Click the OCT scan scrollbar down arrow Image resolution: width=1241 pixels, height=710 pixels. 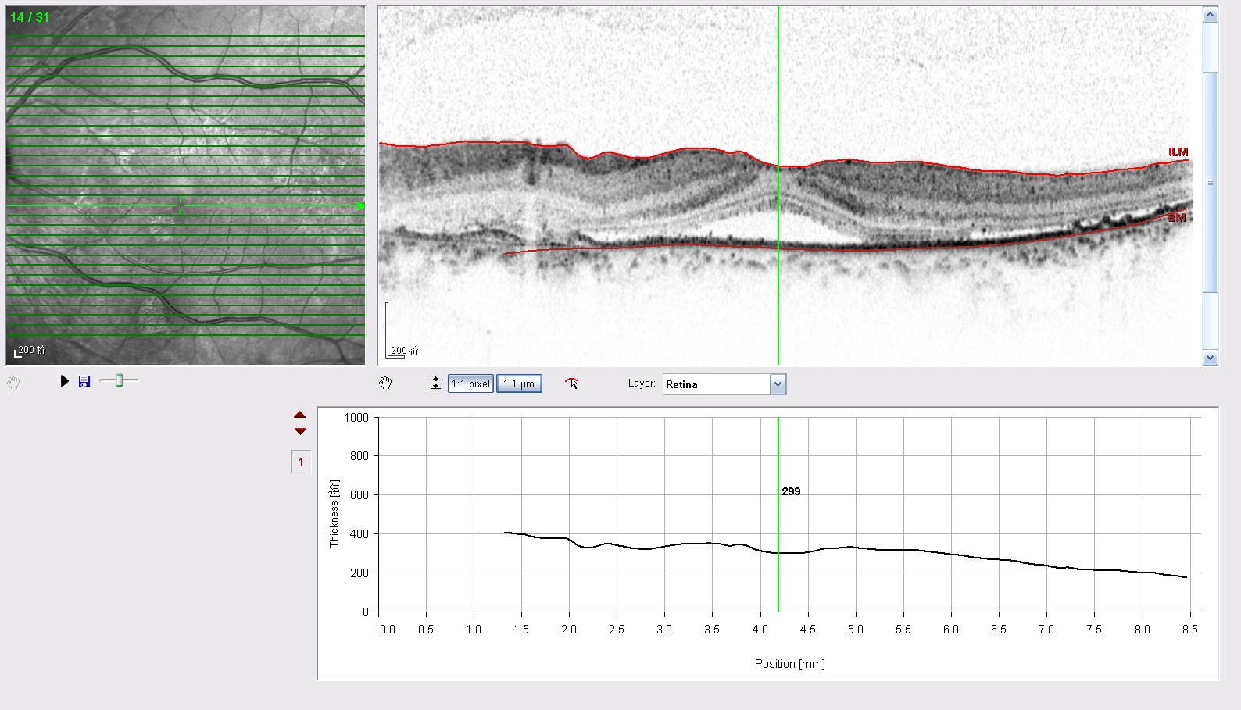1210,358
